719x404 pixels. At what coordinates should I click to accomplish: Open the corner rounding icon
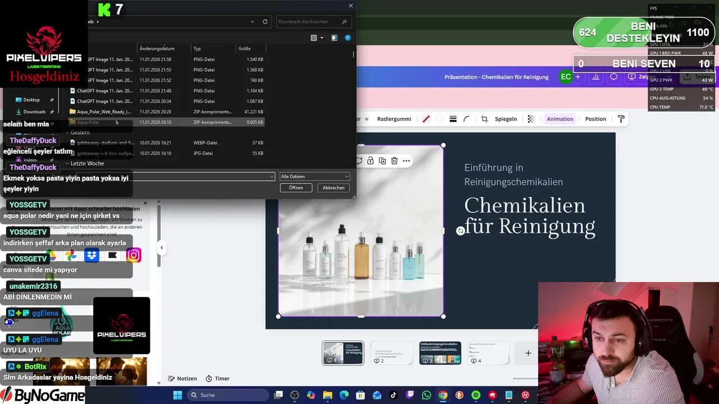point(467,119)
